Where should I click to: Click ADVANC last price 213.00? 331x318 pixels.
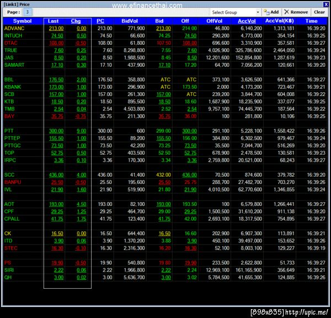pos(56,28)
